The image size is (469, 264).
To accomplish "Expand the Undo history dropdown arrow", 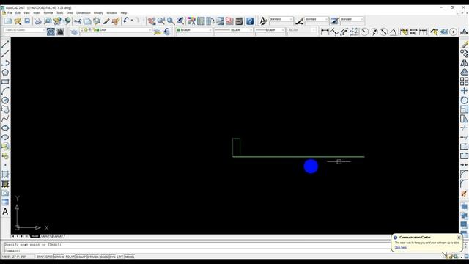I will [x=132, y=21].
